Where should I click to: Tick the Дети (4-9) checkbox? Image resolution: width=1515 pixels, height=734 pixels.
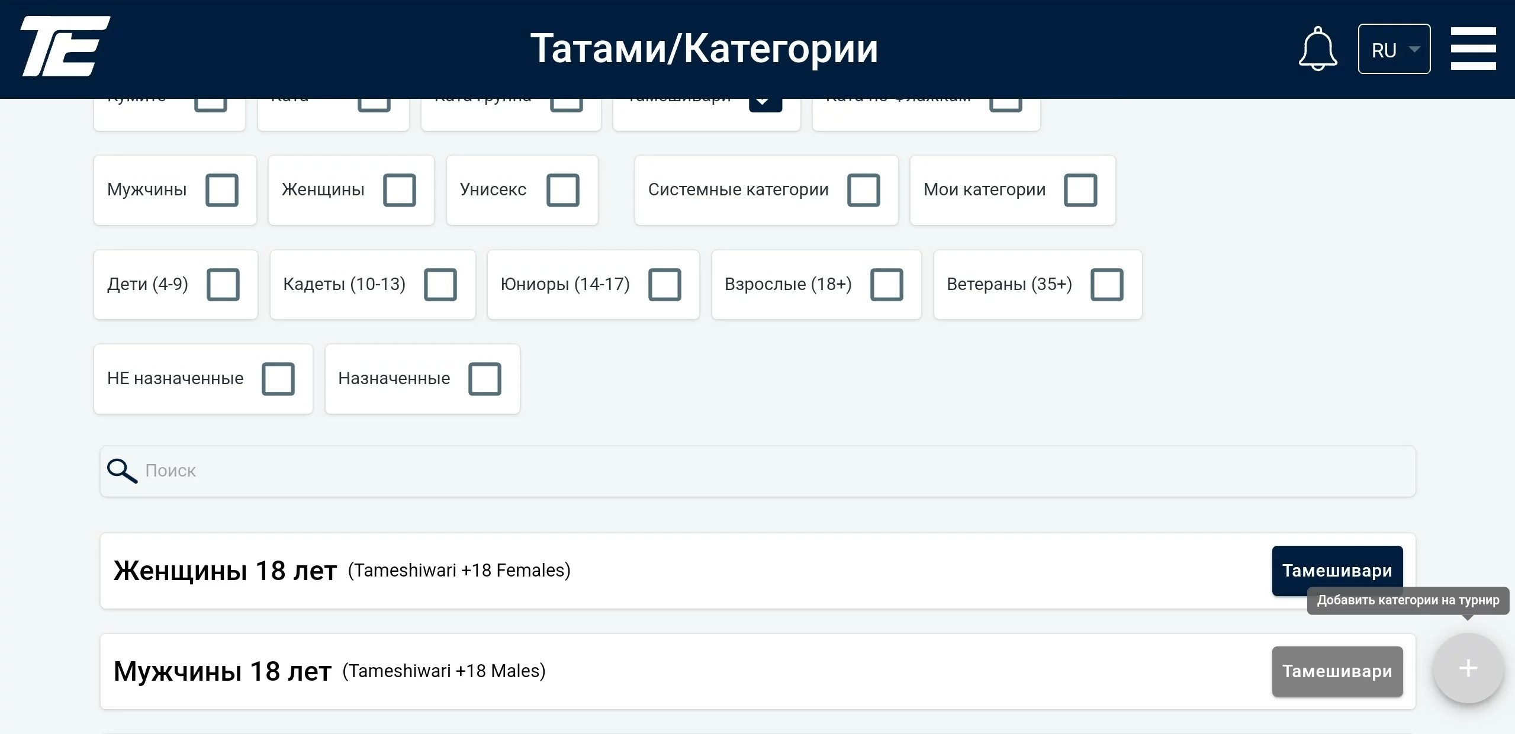pos(223,285)
